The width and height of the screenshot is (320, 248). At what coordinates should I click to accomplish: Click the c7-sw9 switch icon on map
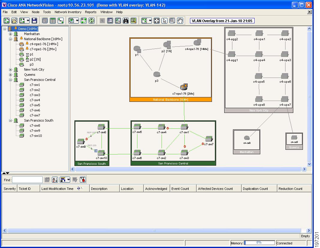(x=81, y=141)
